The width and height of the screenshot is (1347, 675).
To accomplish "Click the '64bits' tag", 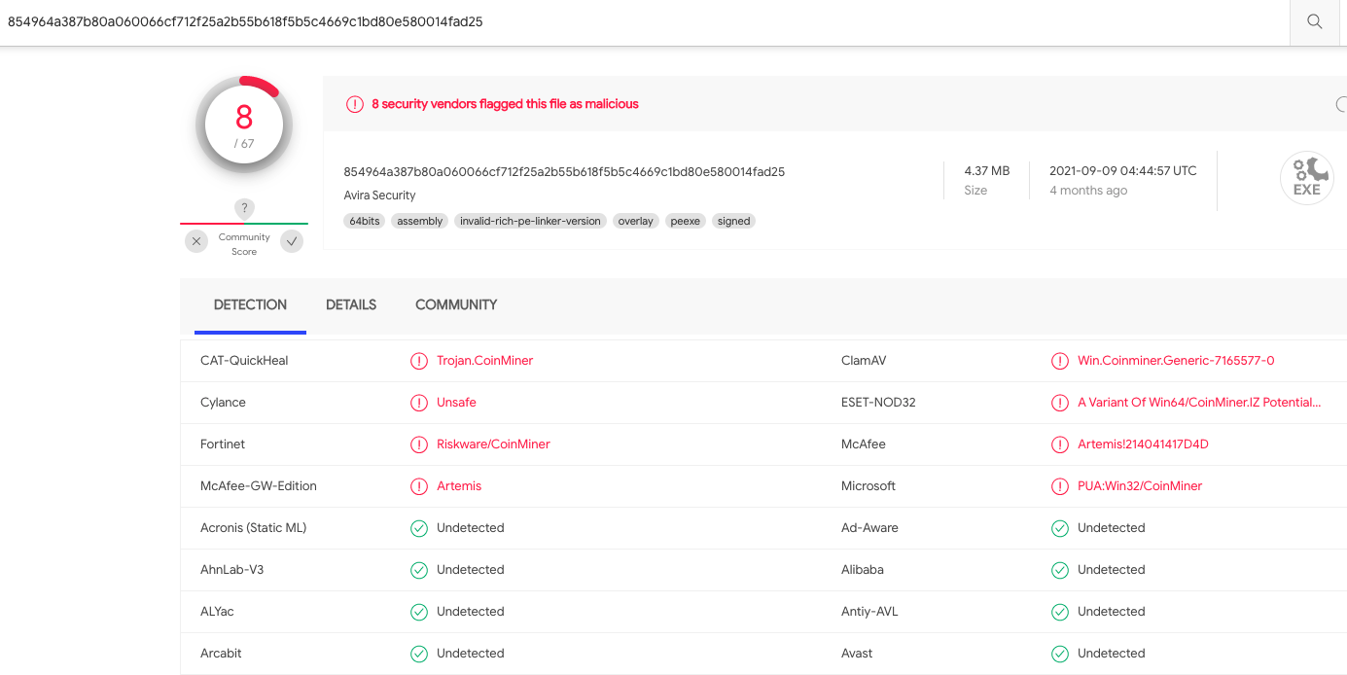I will [364, 221].
